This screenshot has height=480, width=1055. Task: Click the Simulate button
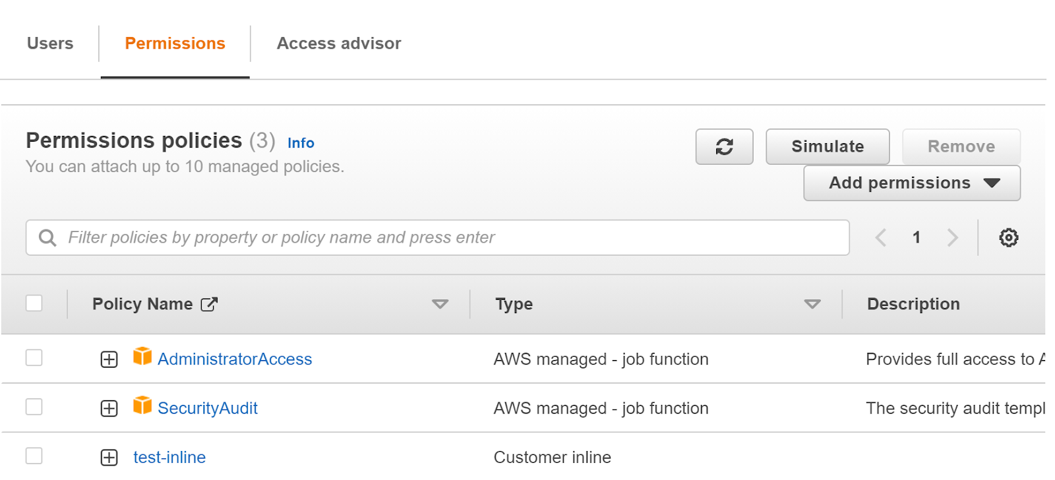pos(827,146)
